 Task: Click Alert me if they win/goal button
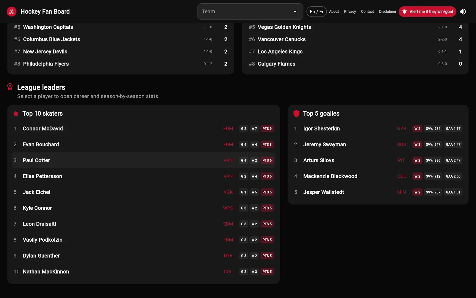pyautogui.click(x=427, y=12)
